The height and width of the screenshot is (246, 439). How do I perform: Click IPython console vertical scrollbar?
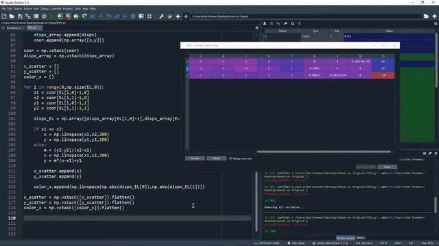tap(436, 205)
